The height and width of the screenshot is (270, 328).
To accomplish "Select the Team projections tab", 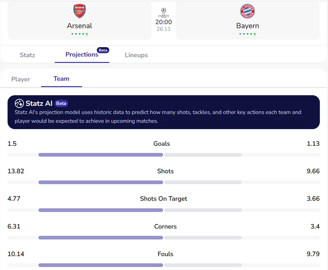I will tap(61, 79).
